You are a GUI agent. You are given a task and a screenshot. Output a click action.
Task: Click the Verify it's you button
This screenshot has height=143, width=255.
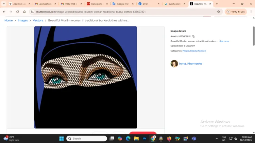236,12
